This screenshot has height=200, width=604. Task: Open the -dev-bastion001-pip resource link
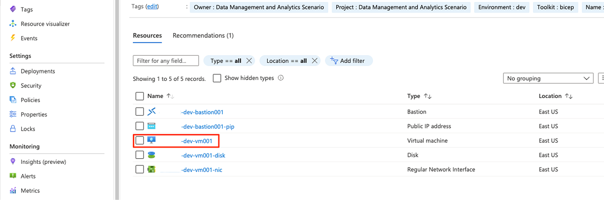(207, 126)
